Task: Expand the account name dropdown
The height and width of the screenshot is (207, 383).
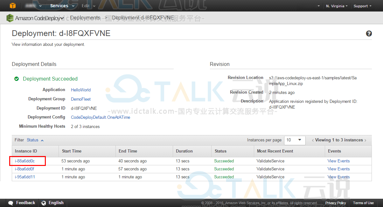Action: tap(33, 6)
